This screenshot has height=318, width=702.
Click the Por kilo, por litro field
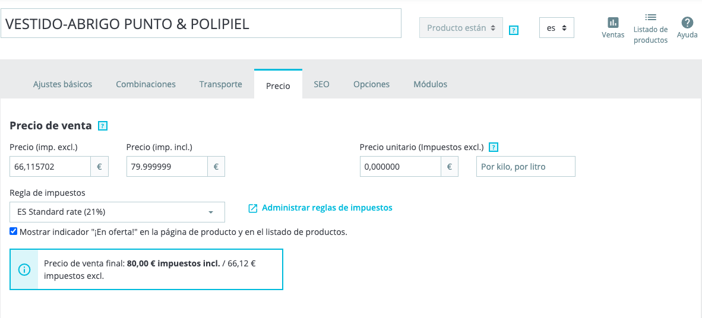point(526,167)
